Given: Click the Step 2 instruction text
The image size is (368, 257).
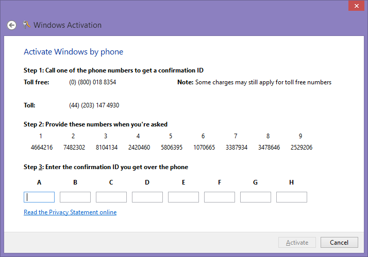Looking at the screenshot, I should [95, 124].
